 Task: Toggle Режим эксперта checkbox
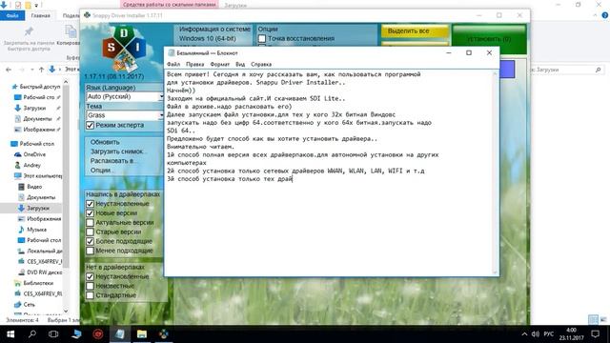pos(90,125)
